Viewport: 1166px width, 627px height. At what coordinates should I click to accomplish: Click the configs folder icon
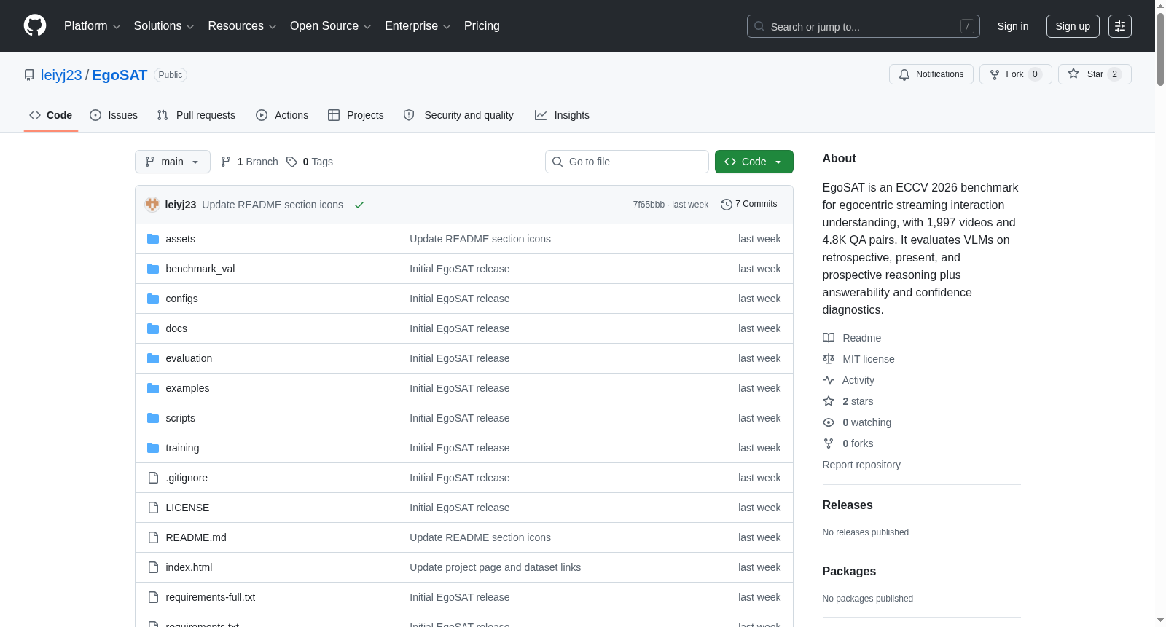click(153, 299)
